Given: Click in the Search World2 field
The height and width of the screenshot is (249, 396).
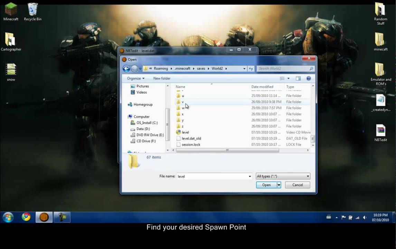Looking at the screenshot, I should click(283, 68).
